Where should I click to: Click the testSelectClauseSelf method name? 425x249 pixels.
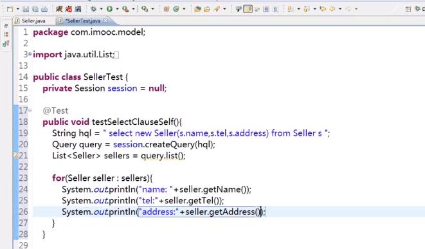[132, 122]
